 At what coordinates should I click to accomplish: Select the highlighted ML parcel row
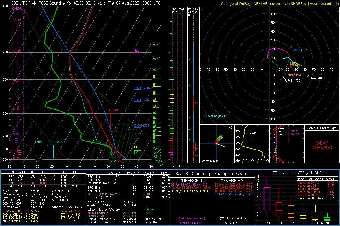[x=44, y=183]
